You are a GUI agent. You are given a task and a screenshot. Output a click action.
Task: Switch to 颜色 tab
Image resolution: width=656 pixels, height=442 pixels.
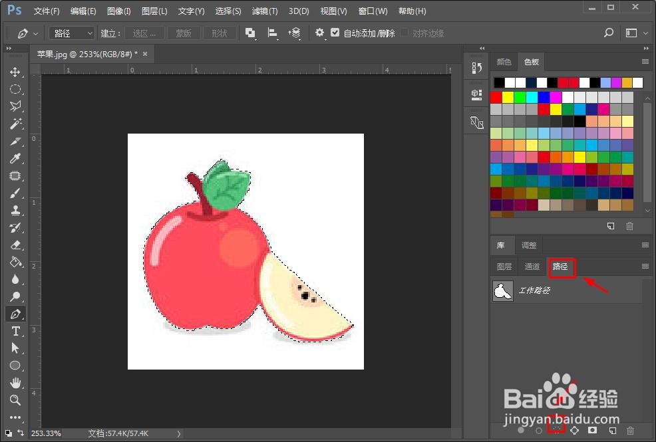click(x=504, y=62)
